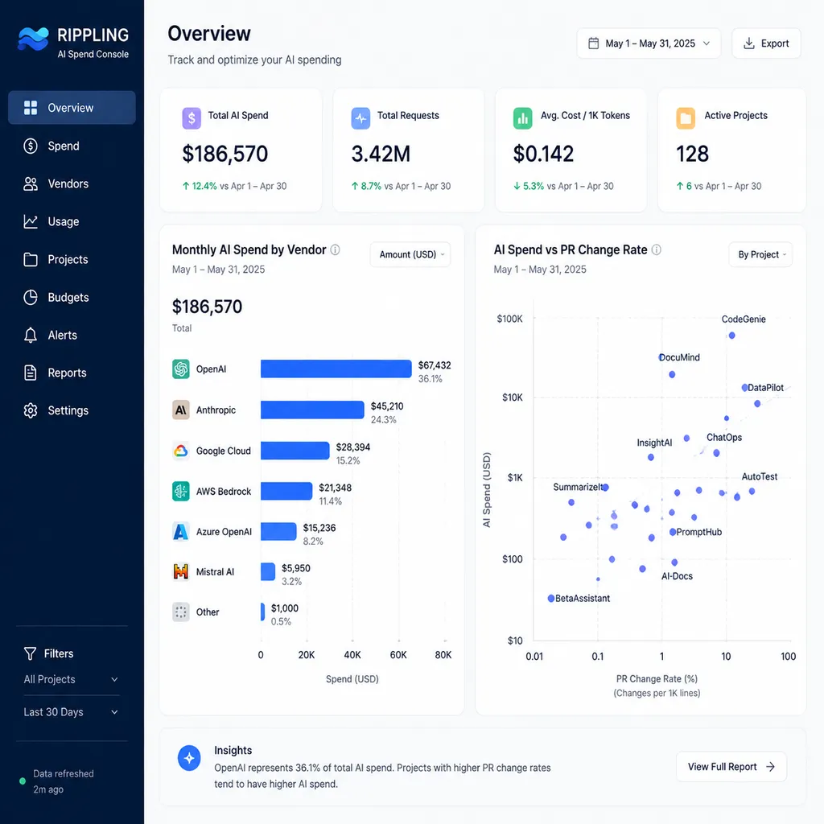Click the Usage line-chart icon
Image resolution: width=824 pixels, height=824 pixels.
(x=31, y=221)
